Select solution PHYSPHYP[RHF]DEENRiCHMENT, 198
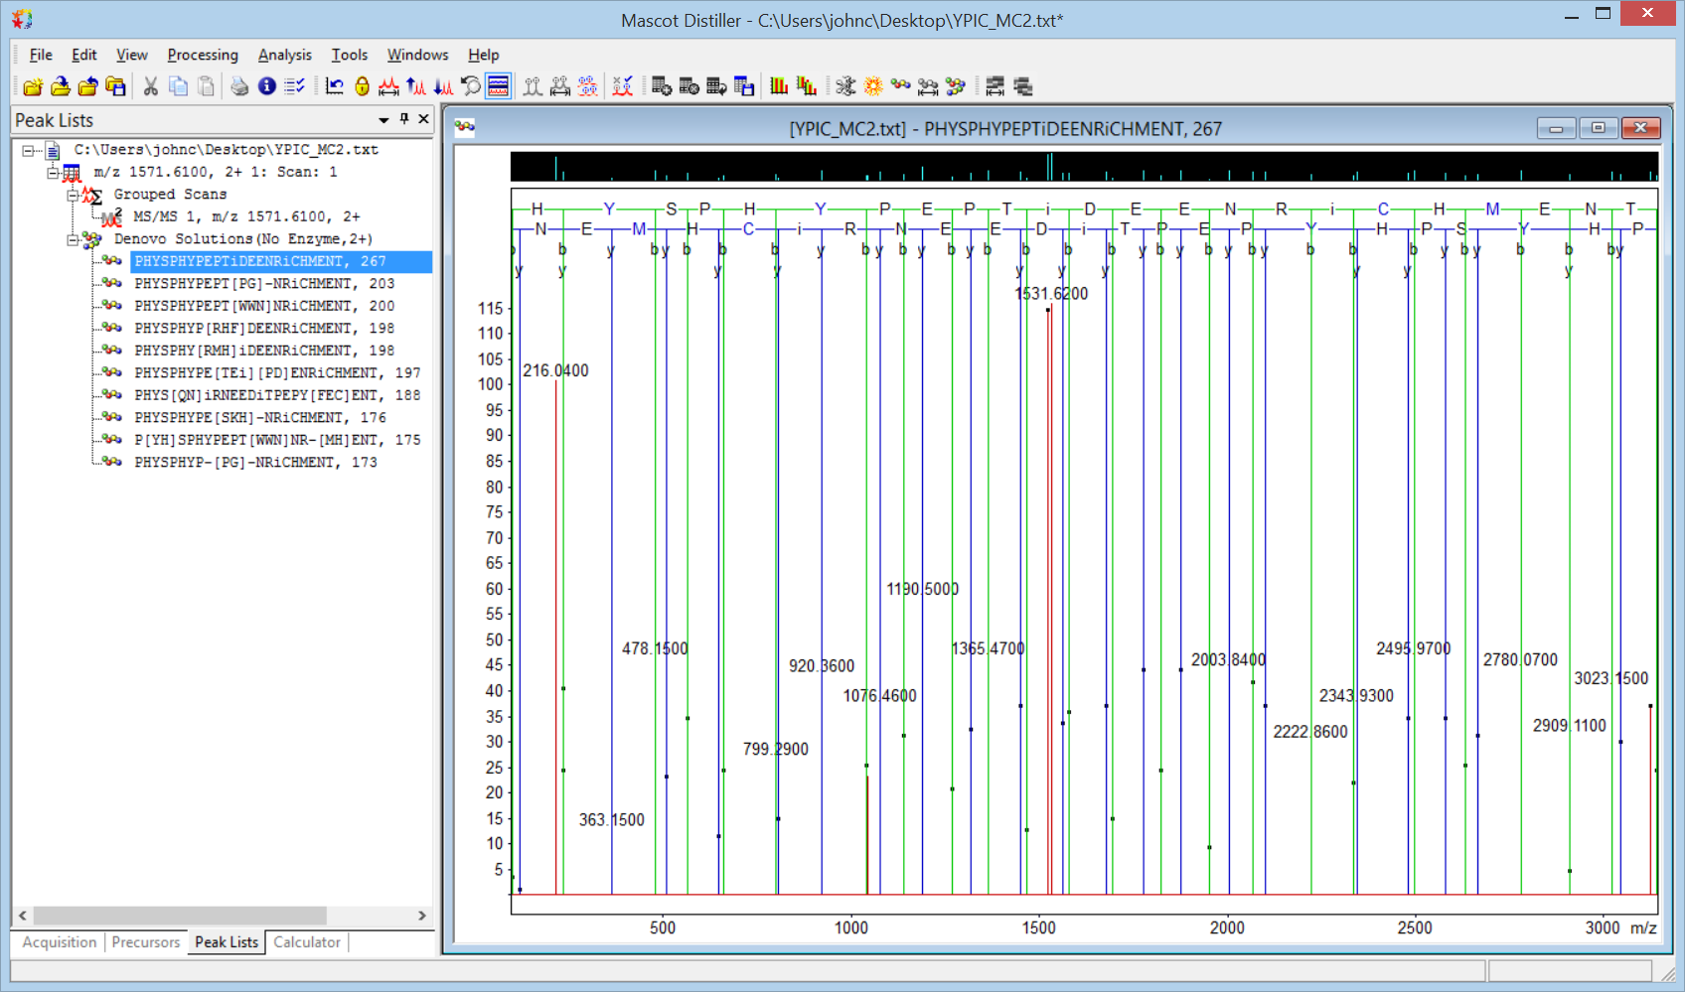The image size is (1685, 992). click(264, 329)
